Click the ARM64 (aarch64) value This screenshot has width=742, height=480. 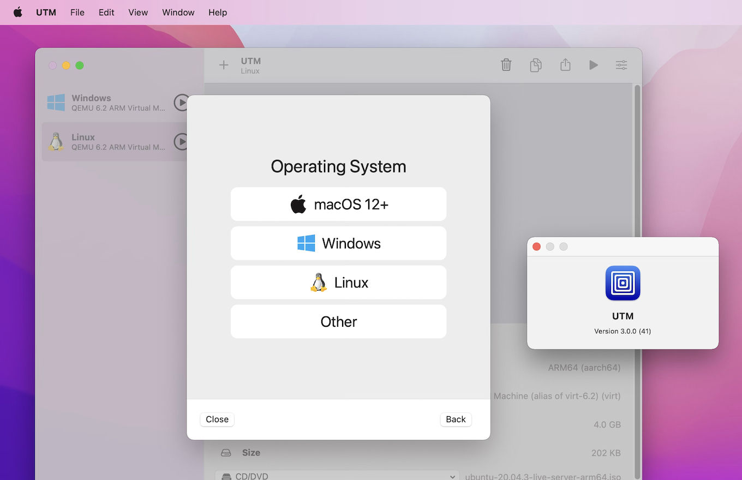click(x=584, y=368)
